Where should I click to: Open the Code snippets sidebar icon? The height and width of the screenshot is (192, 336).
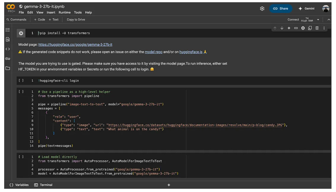(8, 49)
